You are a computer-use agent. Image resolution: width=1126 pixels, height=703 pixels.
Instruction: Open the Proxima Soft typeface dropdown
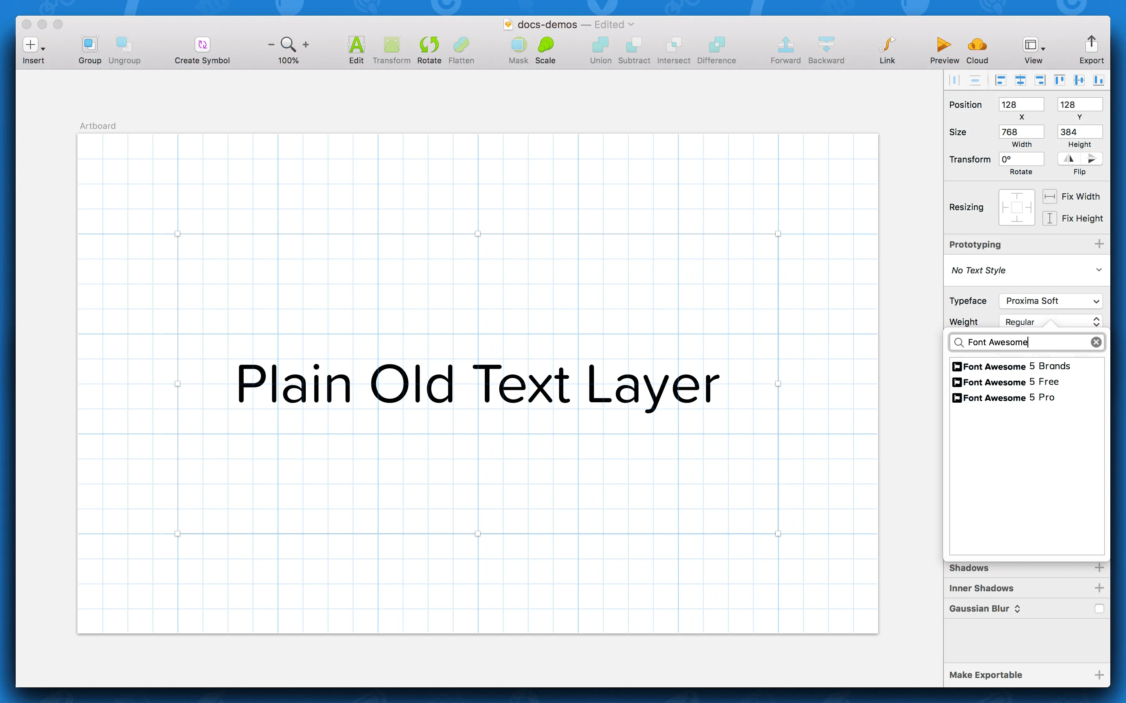[x=1050, y=301]
